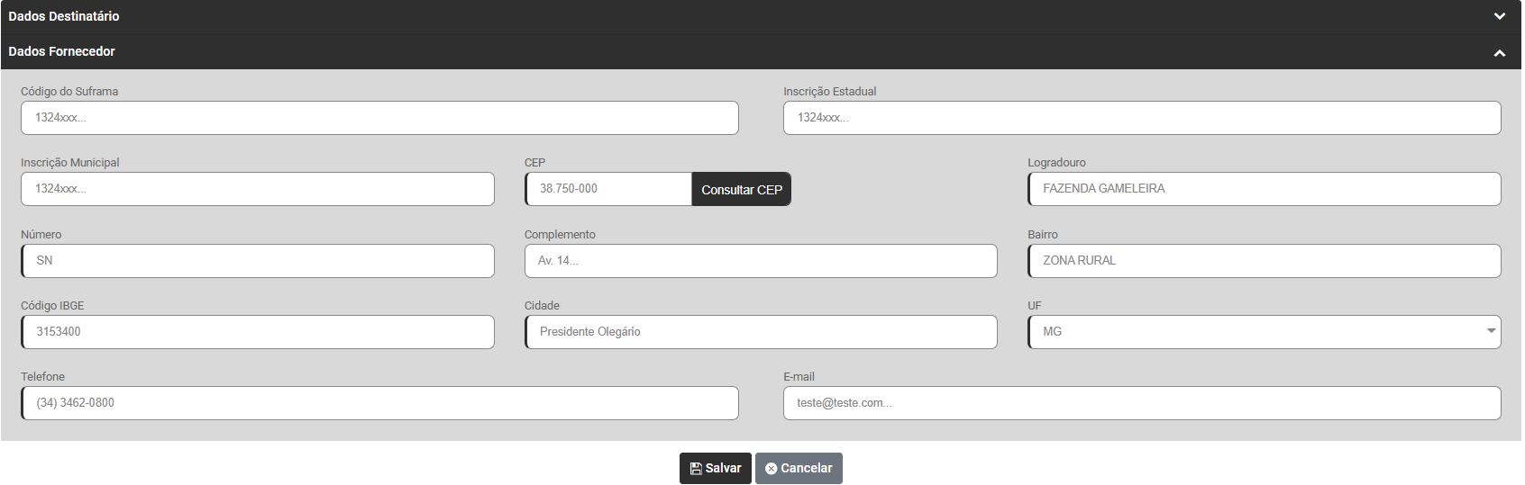Focus the Inscrição Municipal field

(x=258, y=189)
